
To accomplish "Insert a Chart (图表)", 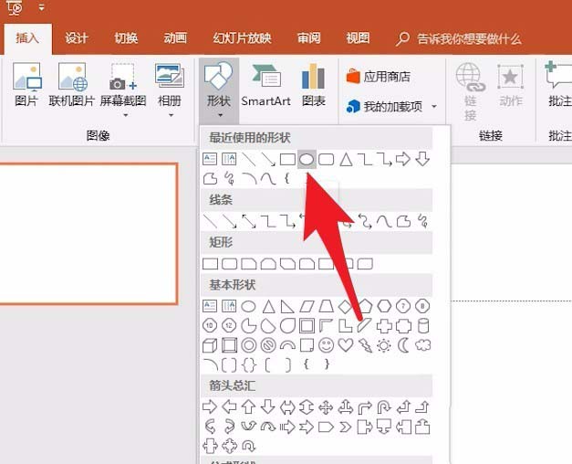I will coord(313,85).
